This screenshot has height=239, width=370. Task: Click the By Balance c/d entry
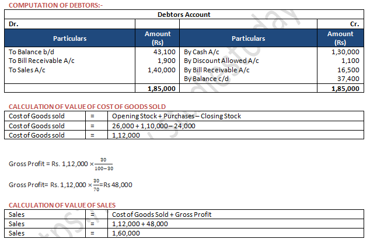(208, 78)
